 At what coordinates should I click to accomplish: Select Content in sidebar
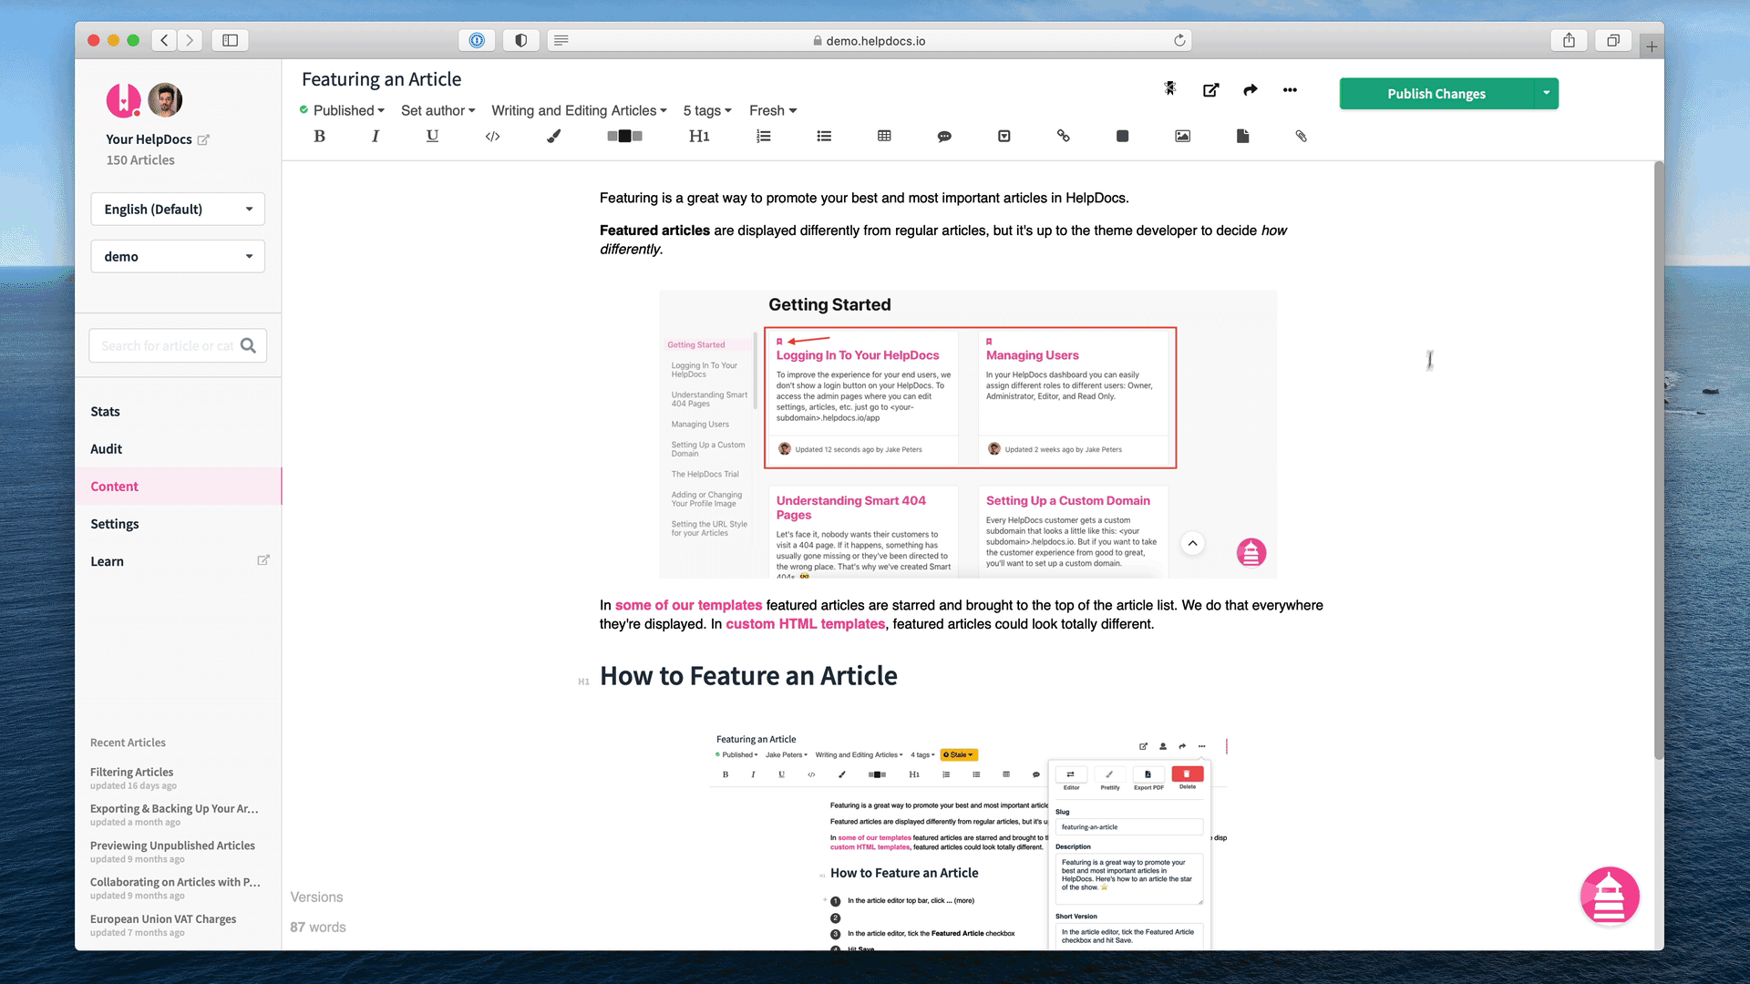(x=179, y=487)
